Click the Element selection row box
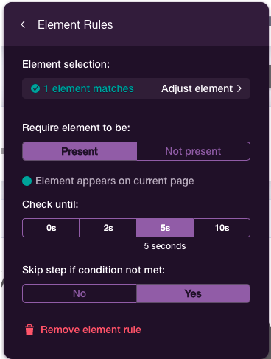Viewport: 271px width, 359px height. [136, 88]
